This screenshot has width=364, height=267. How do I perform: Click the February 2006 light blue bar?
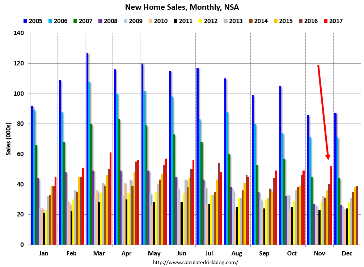(x=62, y=178)
